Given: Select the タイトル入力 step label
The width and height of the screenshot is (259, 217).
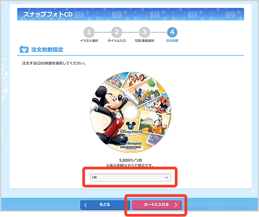Looking at the screenshot, I should (x=117, y=40).
